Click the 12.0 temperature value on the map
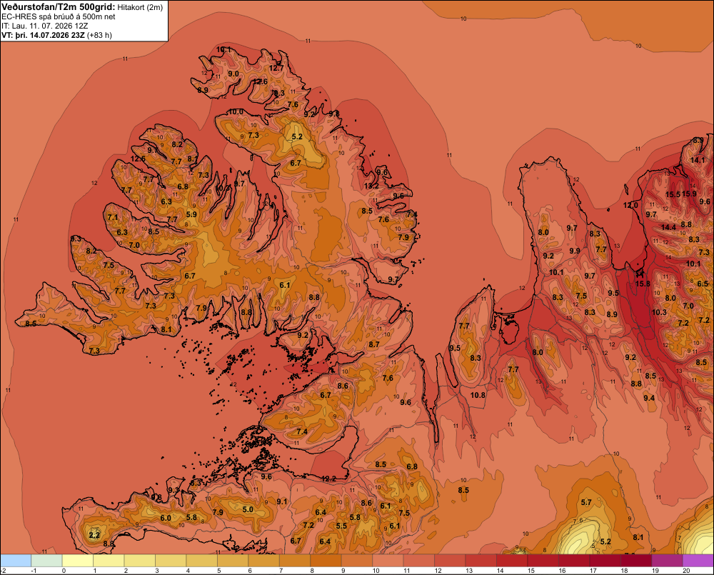The width and height of the screenshot is (714, 575). (x=630, y=206)
